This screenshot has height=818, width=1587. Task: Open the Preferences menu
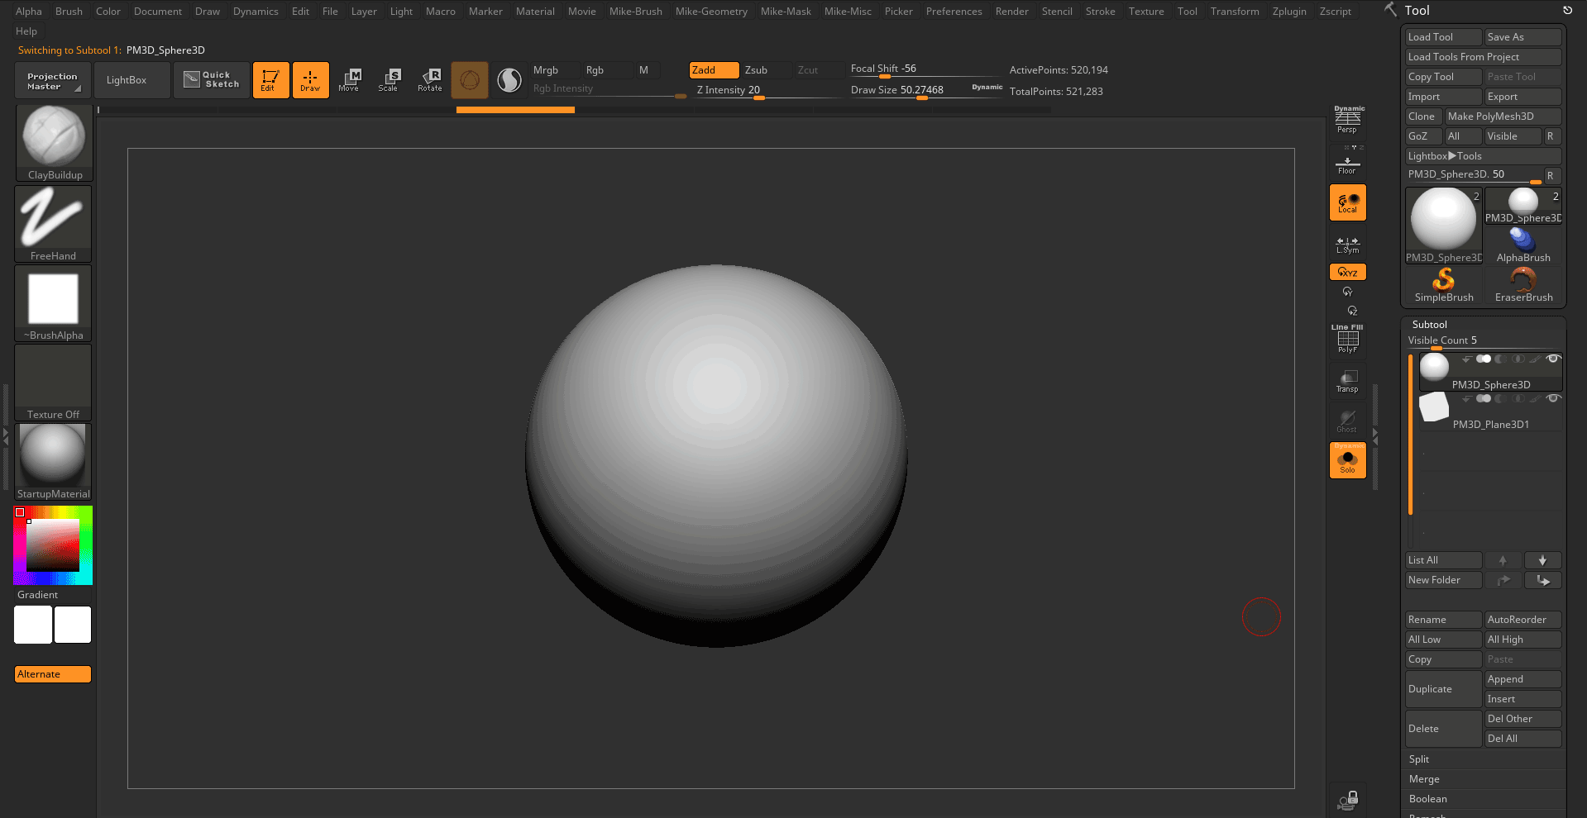pos(954,12)
